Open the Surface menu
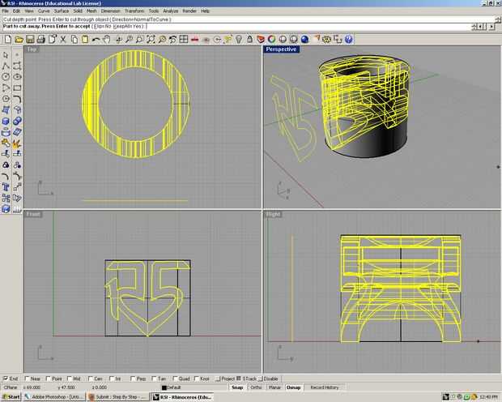Screen dimensions: 502x402 (x=62, y=11)
